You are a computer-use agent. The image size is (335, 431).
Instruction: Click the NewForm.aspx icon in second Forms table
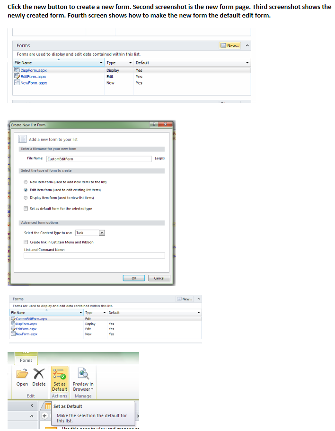click(13, 334)
